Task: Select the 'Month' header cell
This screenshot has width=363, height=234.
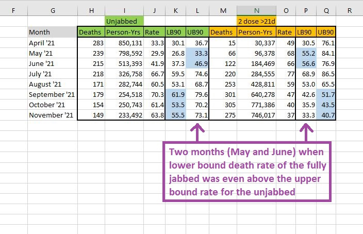Action: pos(53,32)
